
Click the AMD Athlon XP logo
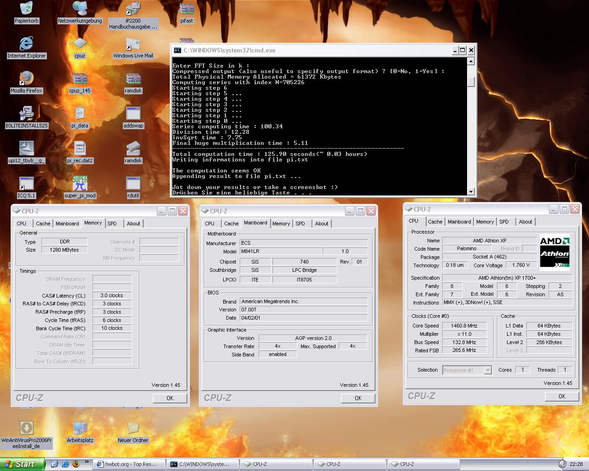pyautogui.click(x=554, y=252)
